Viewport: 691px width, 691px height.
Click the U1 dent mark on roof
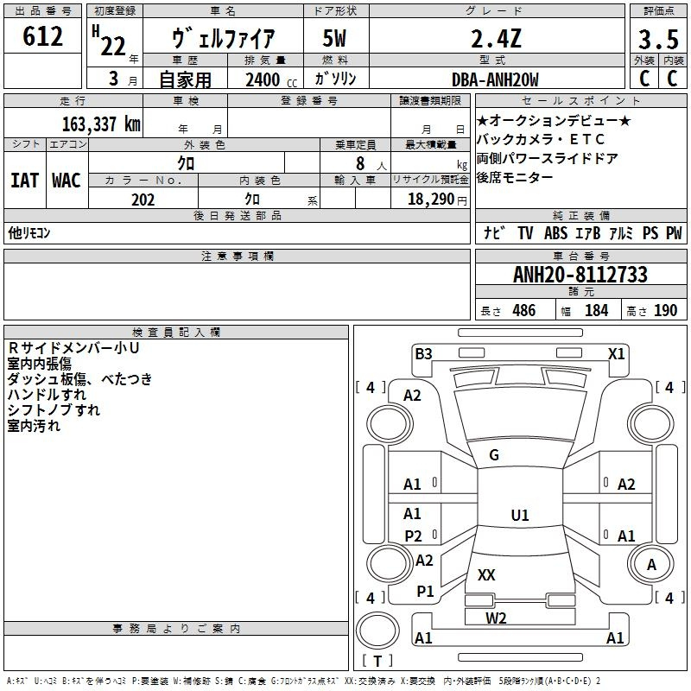[520, 515]
